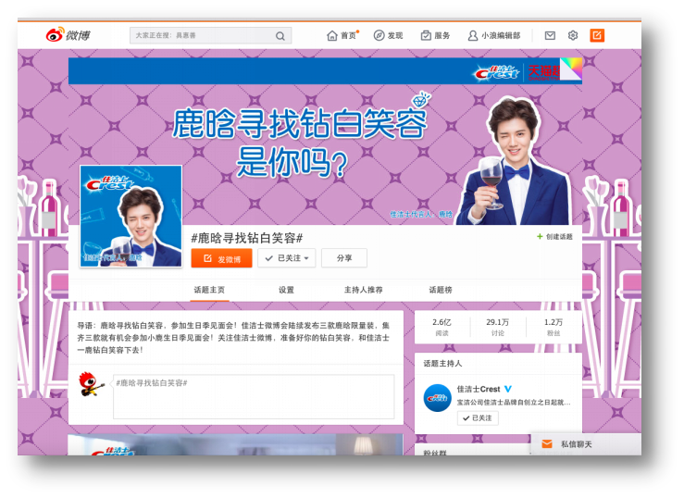
Task: Click into the top search field
Action: [x=210, y=36]
